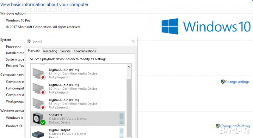Switch to the Playback tab
Image resolution: width=253 pixels, height=138 pixels.
[x=34, y=51]
